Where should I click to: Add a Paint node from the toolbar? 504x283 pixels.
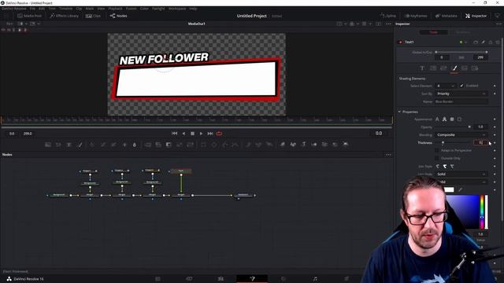click(x=80, y=145)
